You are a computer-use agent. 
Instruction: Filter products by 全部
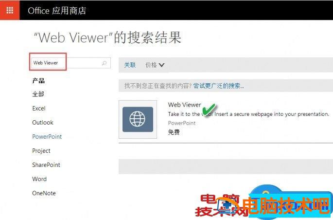(x=38, y=94)
